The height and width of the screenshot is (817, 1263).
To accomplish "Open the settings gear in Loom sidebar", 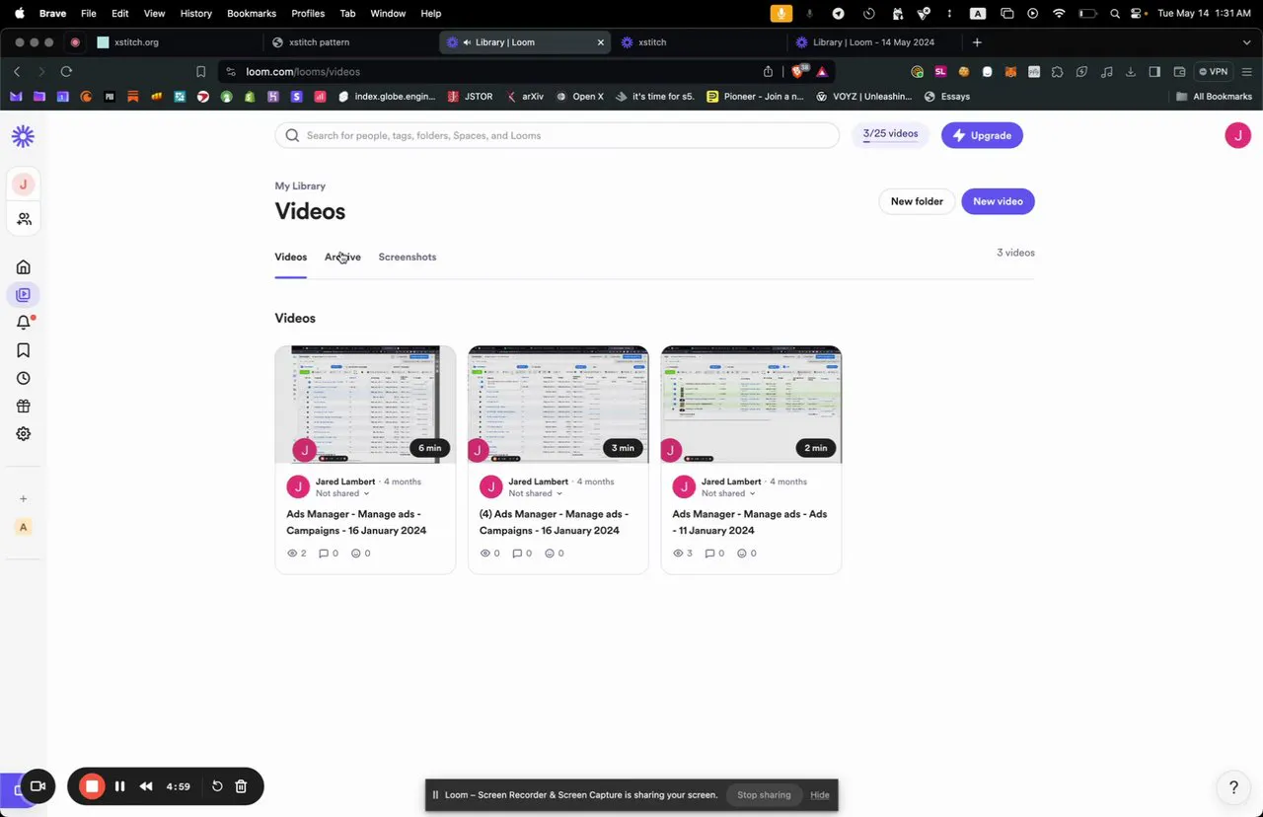I will 23,434.
